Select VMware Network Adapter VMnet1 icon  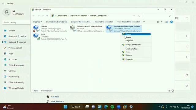click(x=73, y=28)
